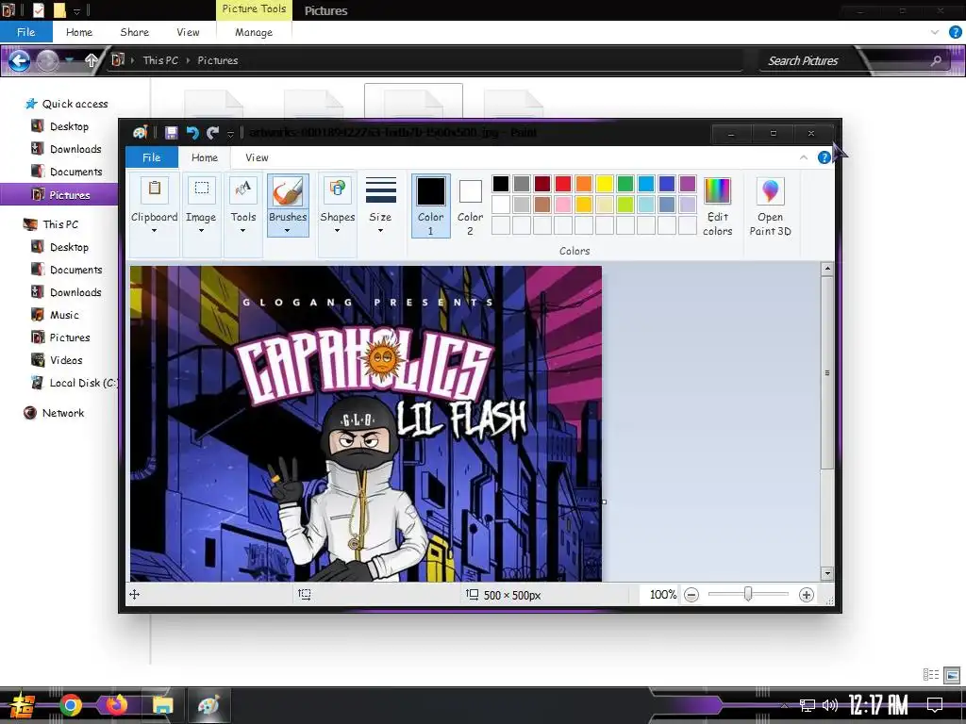Viewport: 966px width, 724px height.
Task: Open the Explorer Share tab
Action: (x=134, y=32)
